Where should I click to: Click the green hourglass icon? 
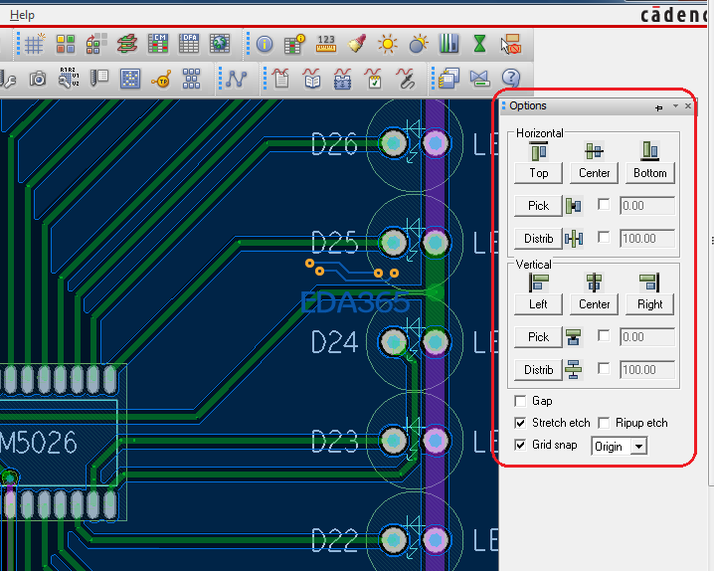click(479, 44)
